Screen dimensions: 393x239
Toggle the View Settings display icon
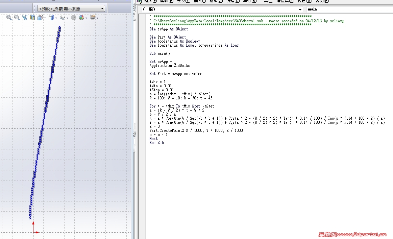(93, 18)
